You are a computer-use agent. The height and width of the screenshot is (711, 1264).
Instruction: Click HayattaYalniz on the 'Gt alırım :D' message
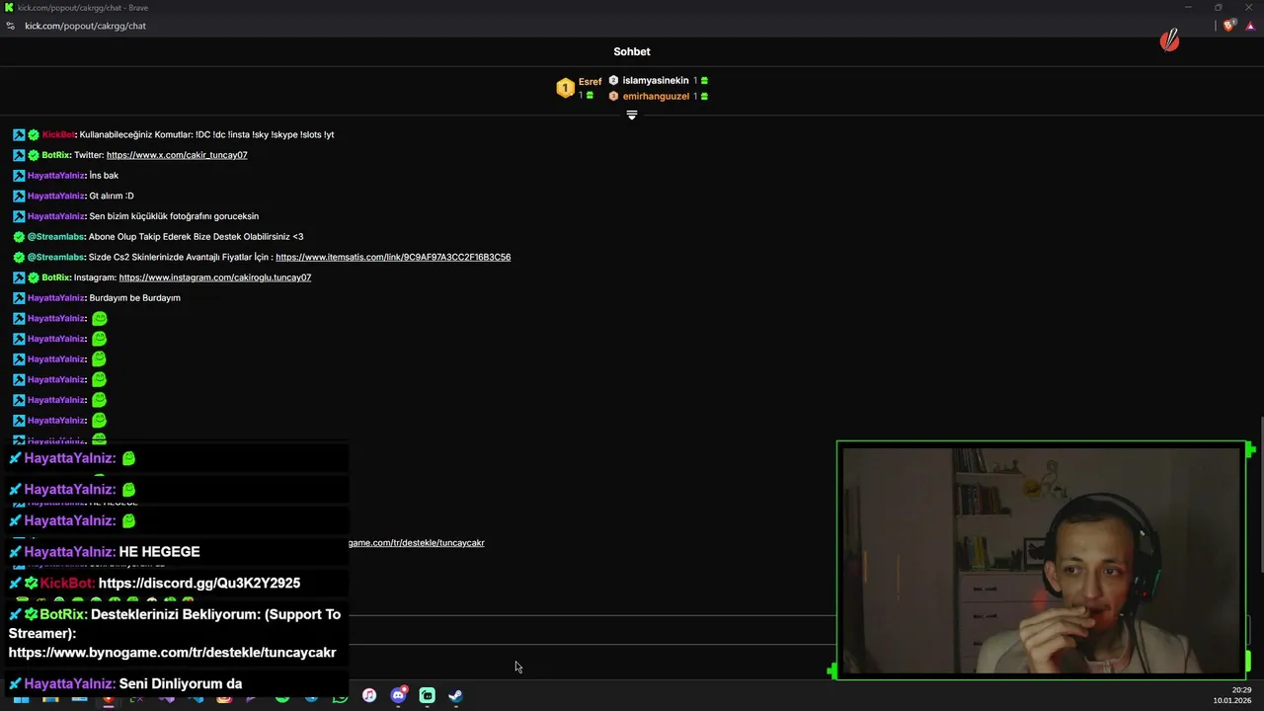[56, 196]
